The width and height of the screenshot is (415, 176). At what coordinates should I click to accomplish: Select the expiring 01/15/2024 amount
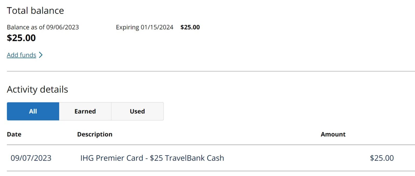(x=190, y=27)
